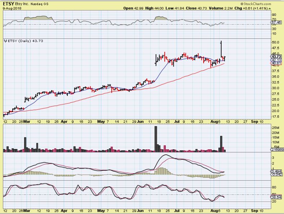Click the ETSY (Daily) 43.73 legend
The width and height of the screenshot is (284, 214).
(x=25, y=41)
